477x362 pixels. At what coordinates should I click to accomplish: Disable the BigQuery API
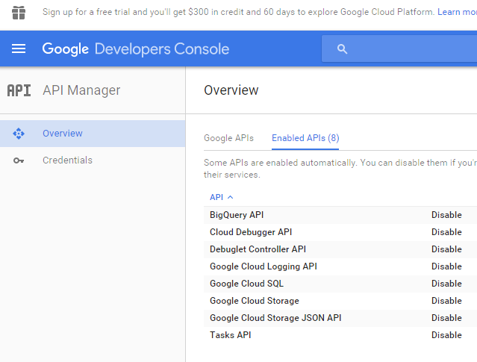click(x=446, y=215)
